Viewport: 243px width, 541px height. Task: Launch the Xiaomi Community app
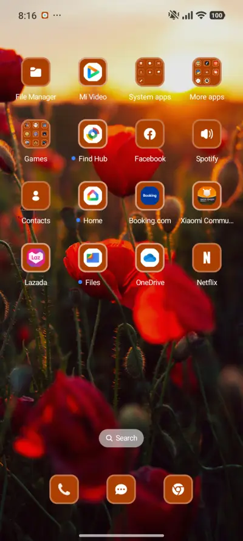tap(207, 196)
